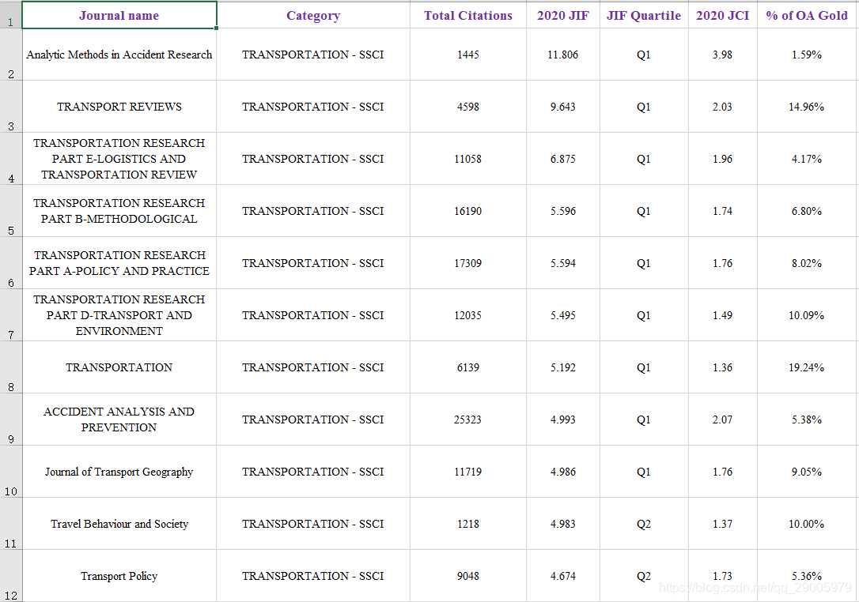Select JCI value 3.98
The image size is (859, 602).
click(x=723, y=55)
